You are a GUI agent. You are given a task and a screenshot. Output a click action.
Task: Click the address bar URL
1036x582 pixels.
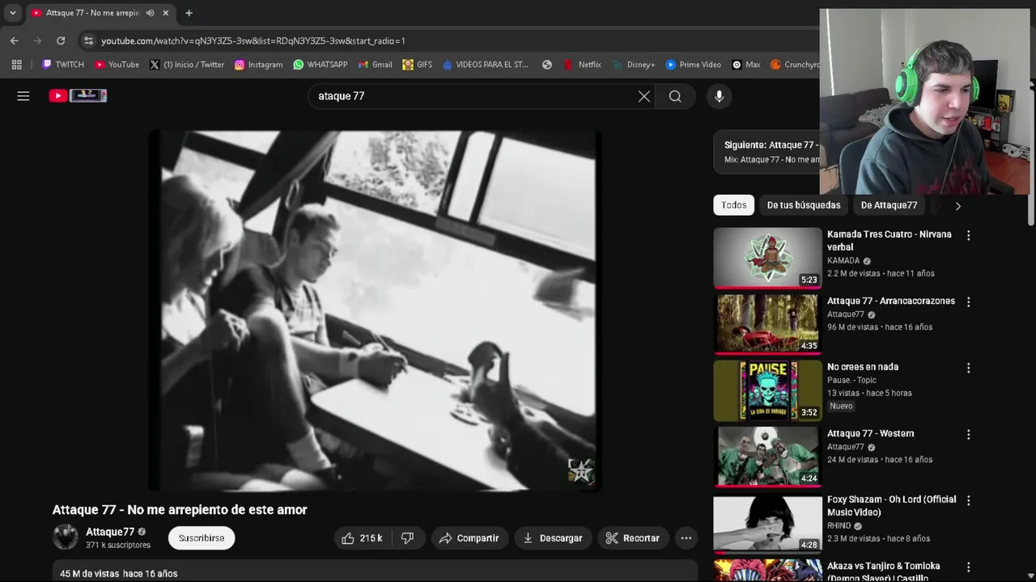pos(253,40)
